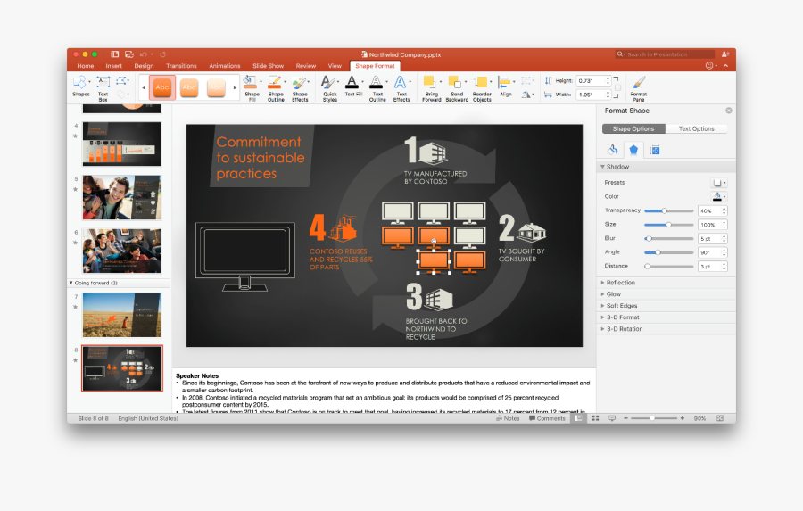The width and height of the screenshot is (803, 511).
Task: Open Size & Properties icon in Format Shape
Action: pos(655,150)
